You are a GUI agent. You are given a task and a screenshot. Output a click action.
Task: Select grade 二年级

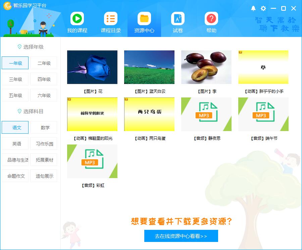(x=44, y=63)
